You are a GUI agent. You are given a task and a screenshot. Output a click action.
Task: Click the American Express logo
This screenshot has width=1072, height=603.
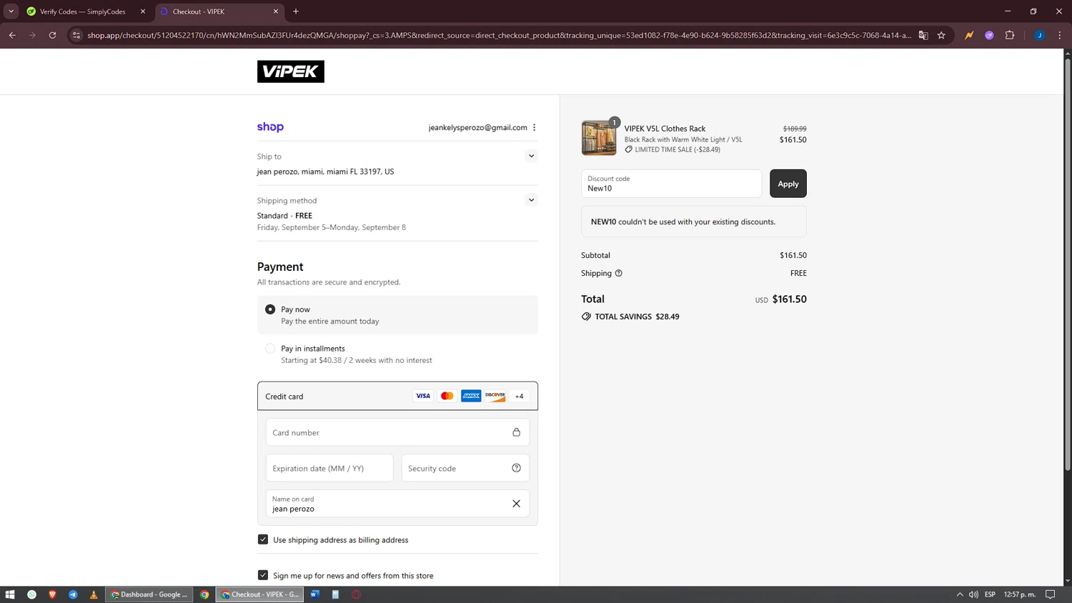(x=471, y=396)
